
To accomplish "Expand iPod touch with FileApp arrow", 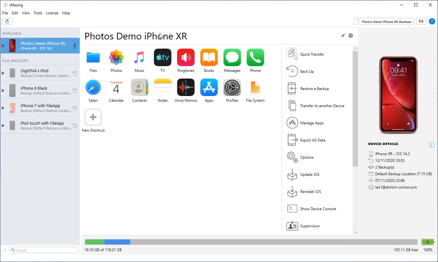I will point(3,126).
